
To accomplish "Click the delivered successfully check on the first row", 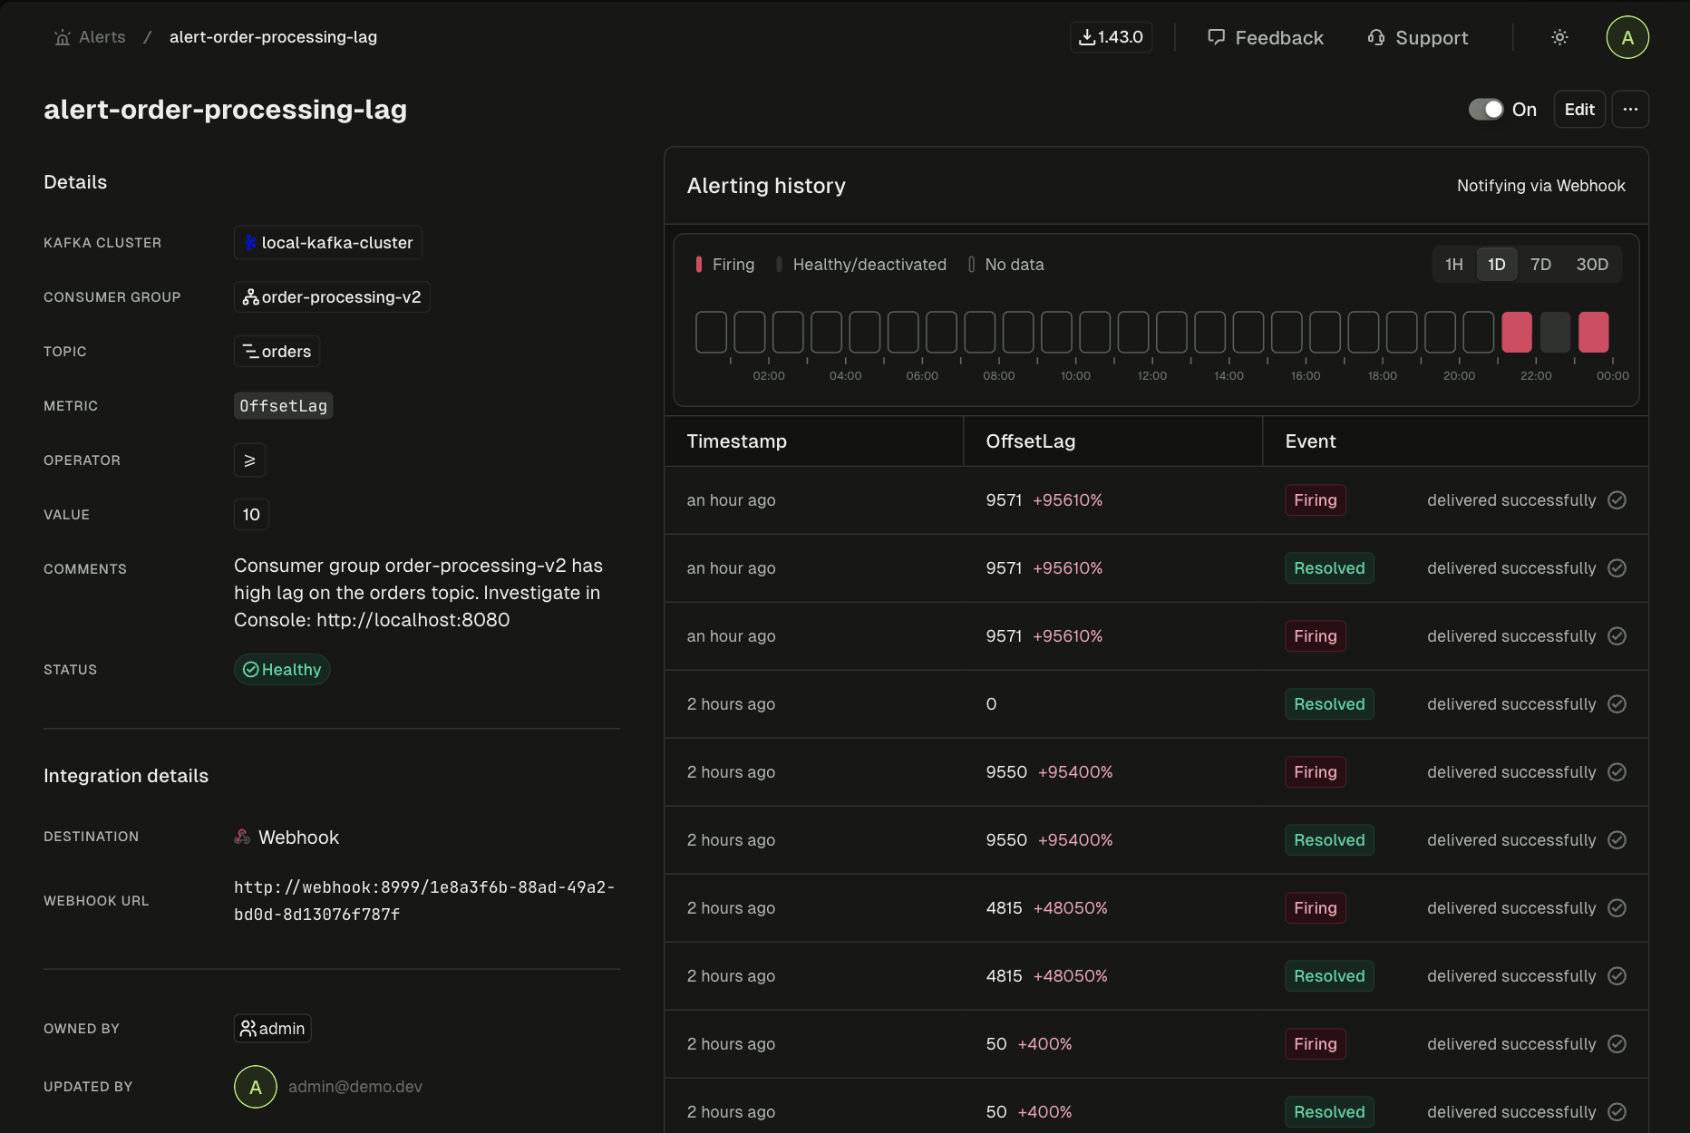I will point(1618,499).
